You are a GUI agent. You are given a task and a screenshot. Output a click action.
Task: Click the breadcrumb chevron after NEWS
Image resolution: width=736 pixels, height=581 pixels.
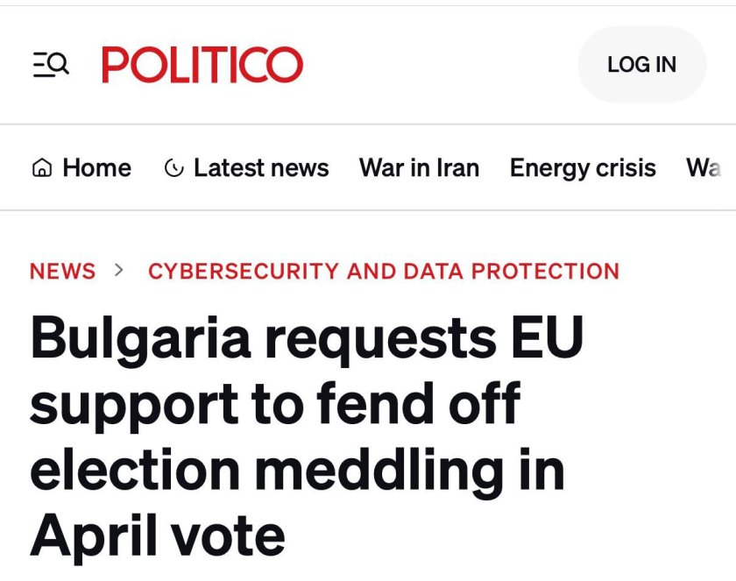click(119, 271)
